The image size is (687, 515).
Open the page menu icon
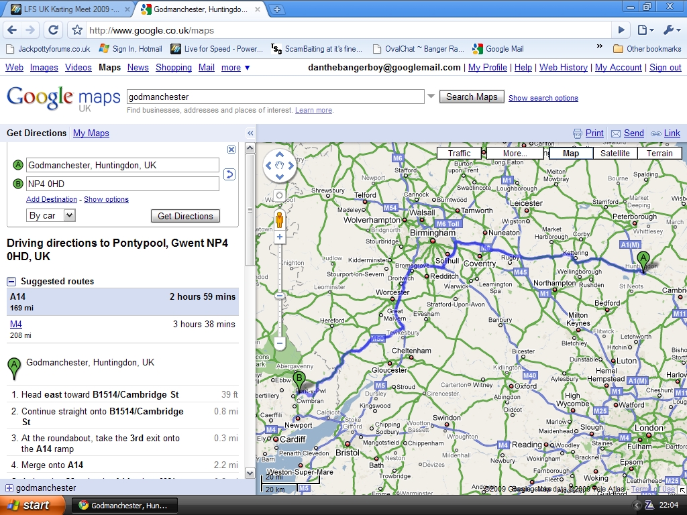pyautogui.click(x=645, y=30)
